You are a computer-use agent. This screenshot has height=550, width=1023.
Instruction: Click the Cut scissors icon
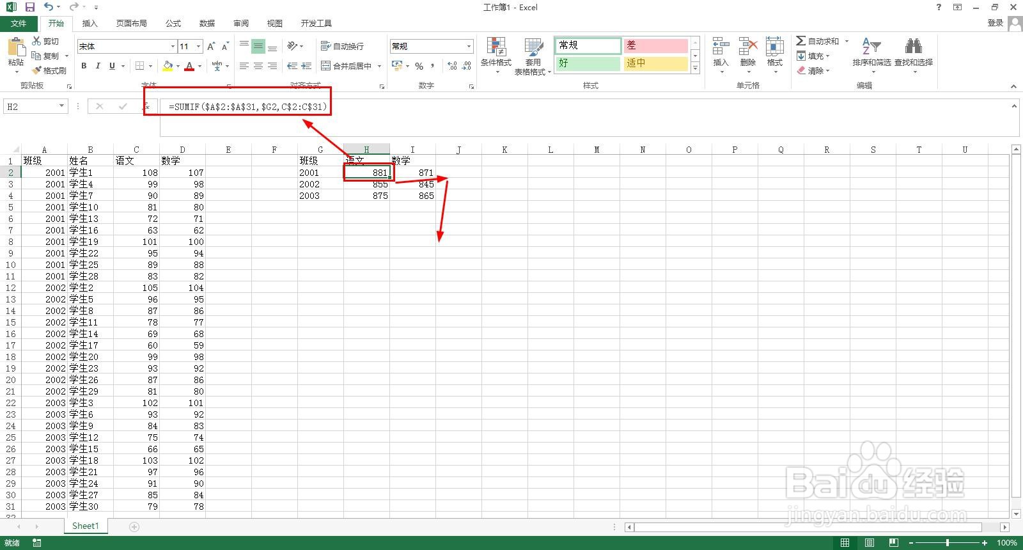click(x=37, y=41)
